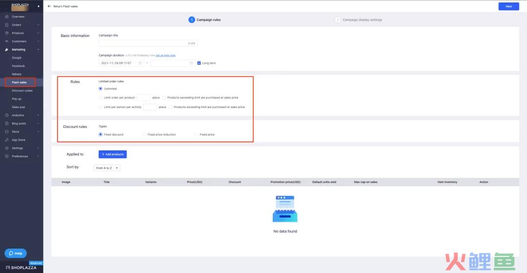The image size is (527, 273).
Task: Open the end date calendar icon
Action: [191, 63]
